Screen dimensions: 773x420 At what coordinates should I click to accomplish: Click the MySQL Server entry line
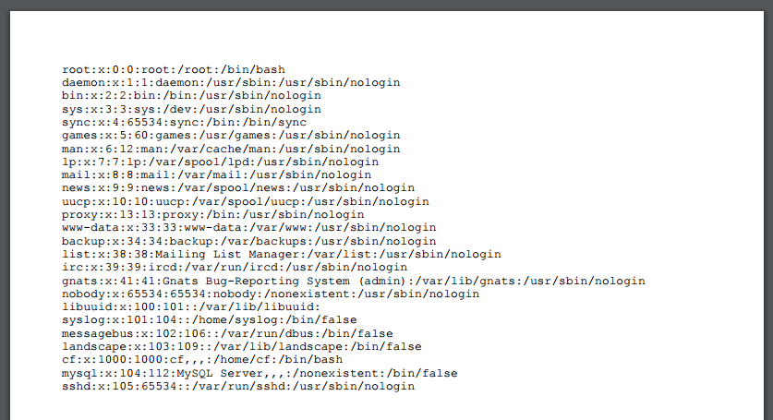click(260, 373)
